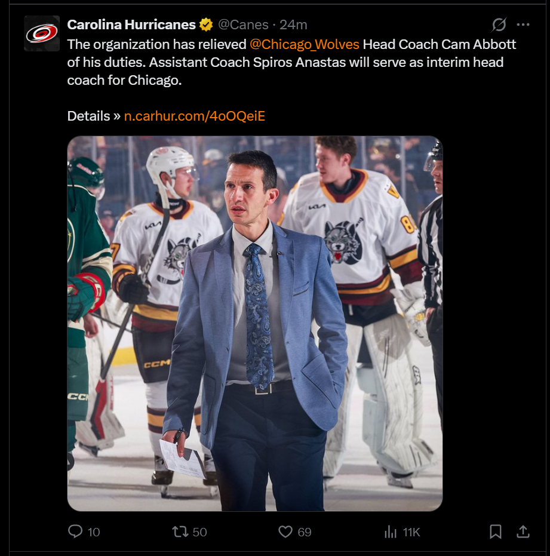The height and width of the screenshot is (556, 550).
Task: Like the post with the heart icon
Action: 285,532
